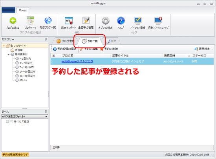Show バージョン情報 monitor icon
This screenshot has height=159, width=216.
(x=138, y=20)
